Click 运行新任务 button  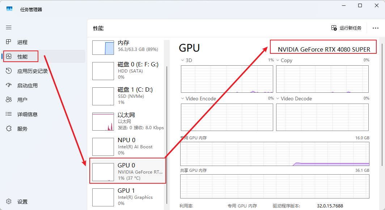pyautogui.click(x=346, y=28)
